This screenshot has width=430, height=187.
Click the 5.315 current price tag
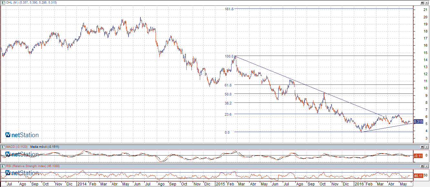[418, 121]
